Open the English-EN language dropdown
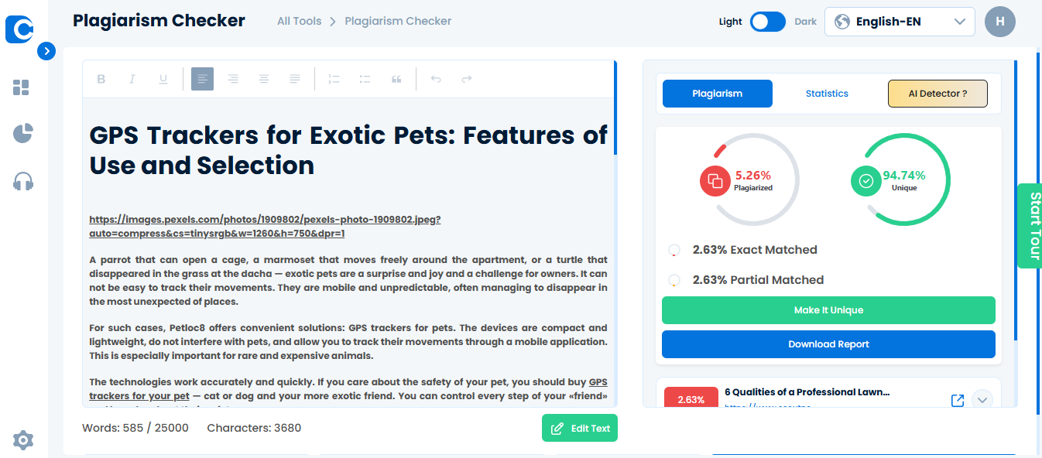 pyautogui.click(x=900, y=22)
